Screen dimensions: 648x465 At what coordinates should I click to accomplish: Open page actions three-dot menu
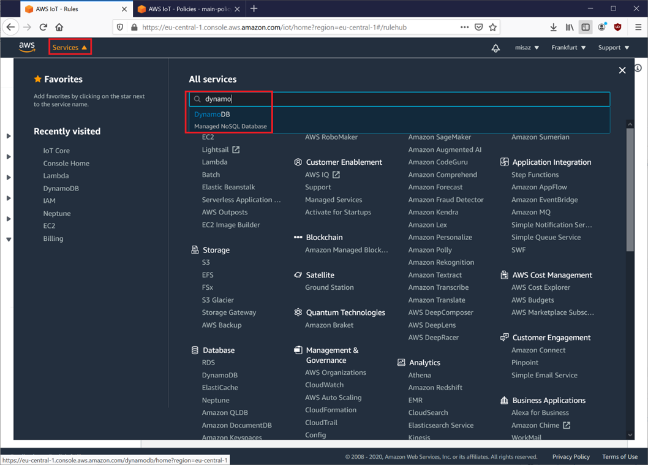pyautogui.click(x=464, y=28)
